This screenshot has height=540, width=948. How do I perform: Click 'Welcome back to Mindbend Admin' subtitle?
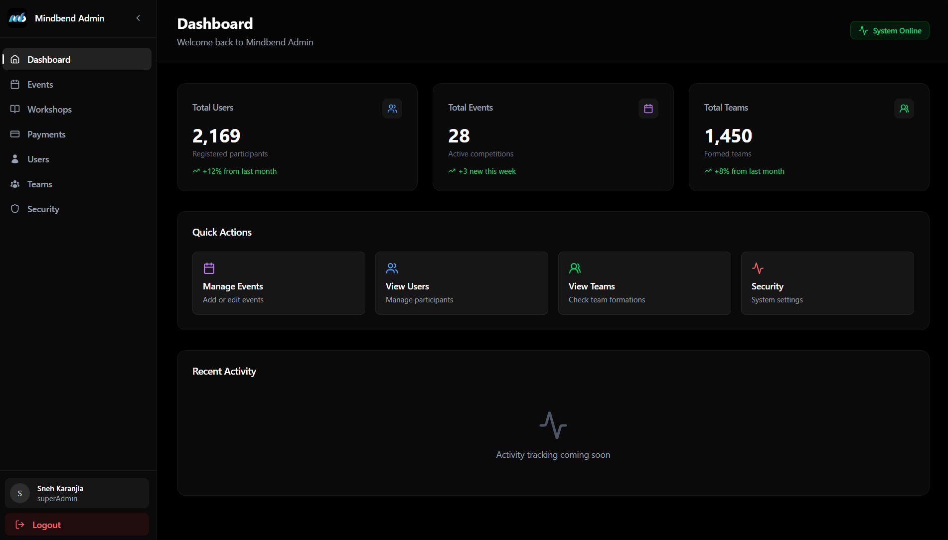click(245, 42)
